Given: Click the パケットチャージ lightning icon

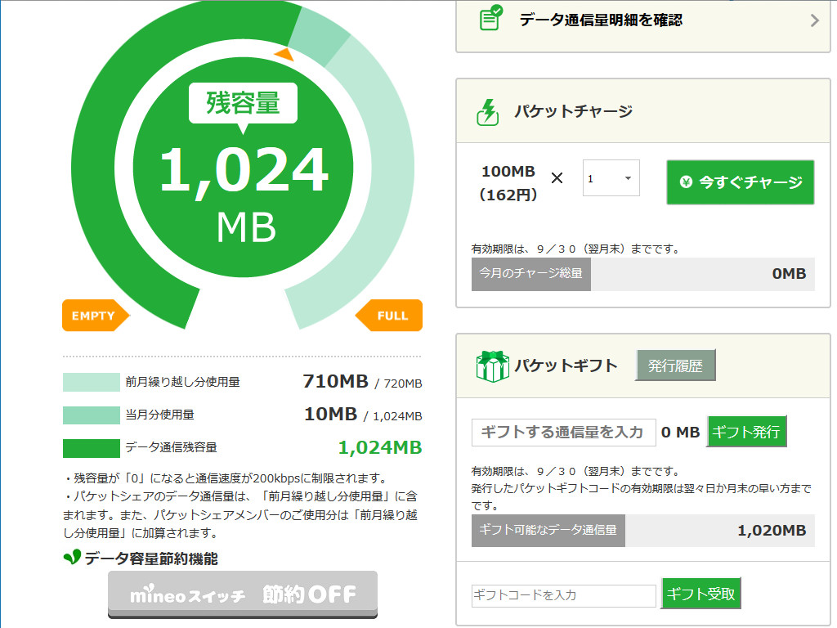Looking at the screenshot, I should 487,112.
